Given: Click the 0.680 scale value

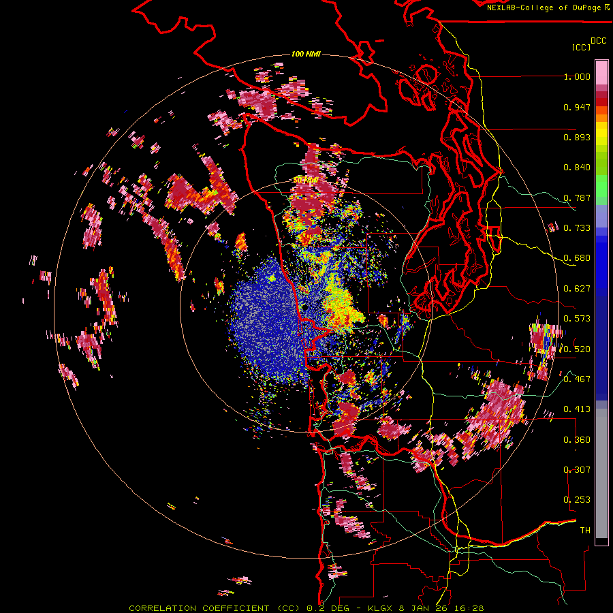Looking at the screenshot, I should pyautogui.click(x=577, y=258).
